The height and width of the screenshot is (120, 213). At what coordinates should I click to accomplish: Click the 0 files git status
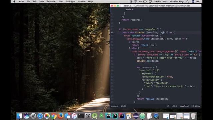[196, 106]
